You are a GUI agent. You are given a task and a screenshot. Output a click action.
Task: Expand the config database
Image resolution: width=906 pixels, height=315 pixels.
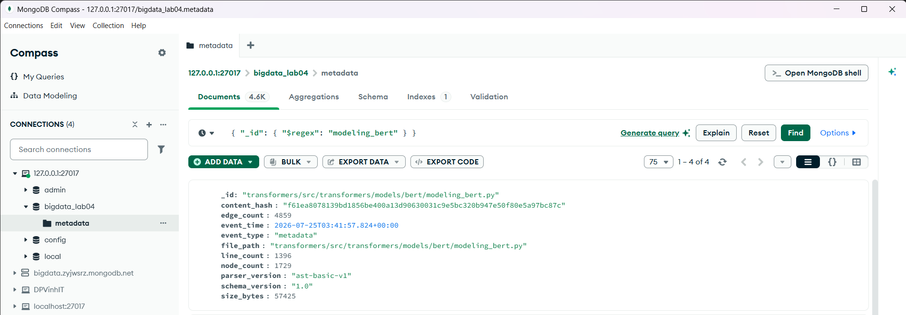coord(26,239)
